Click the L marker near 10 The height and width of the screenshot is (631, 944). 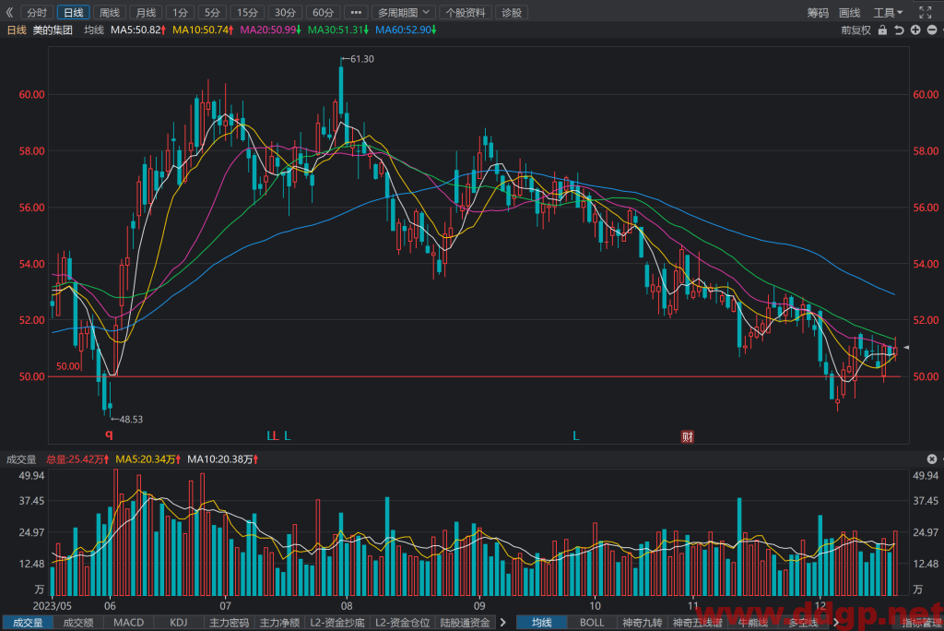click(x=576, y=435)
